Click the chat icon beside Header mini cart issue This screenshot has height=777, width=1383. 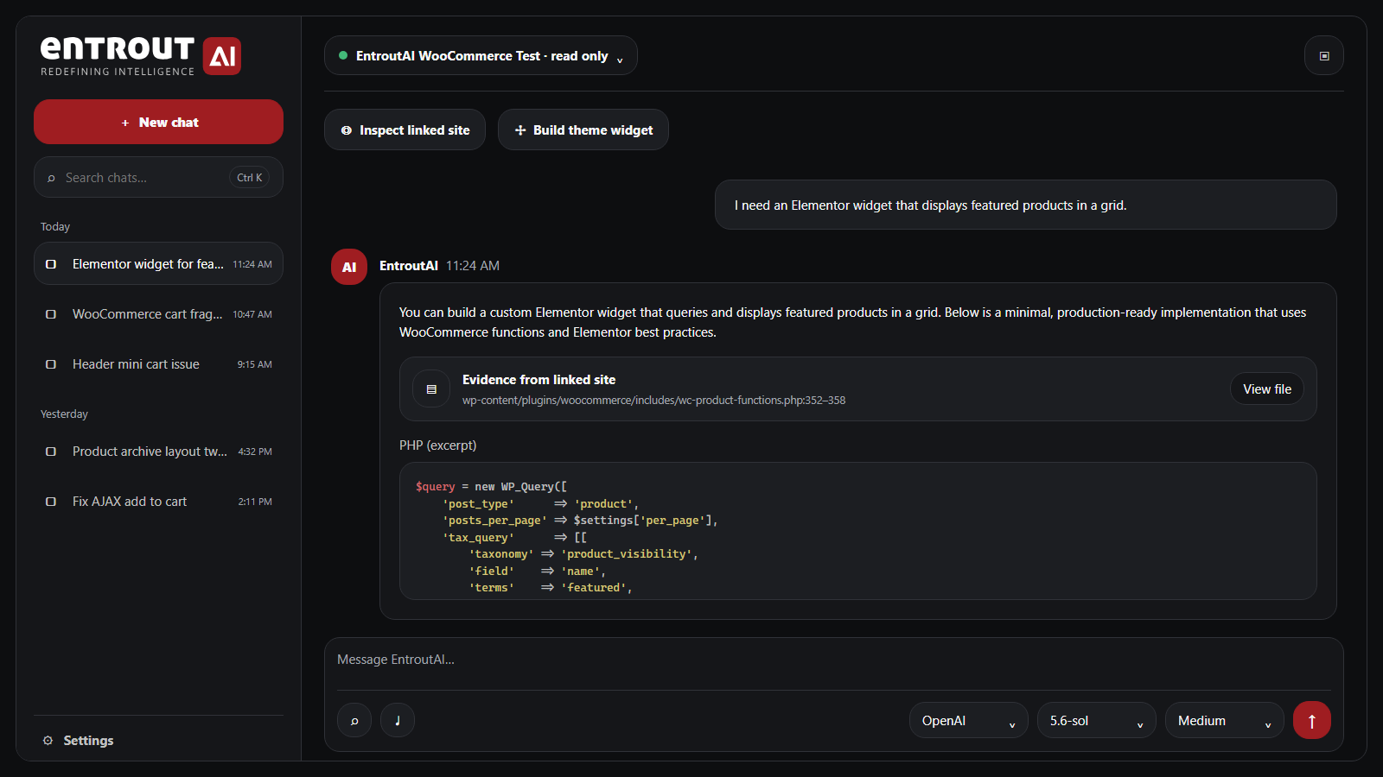(x=51, y=364)
